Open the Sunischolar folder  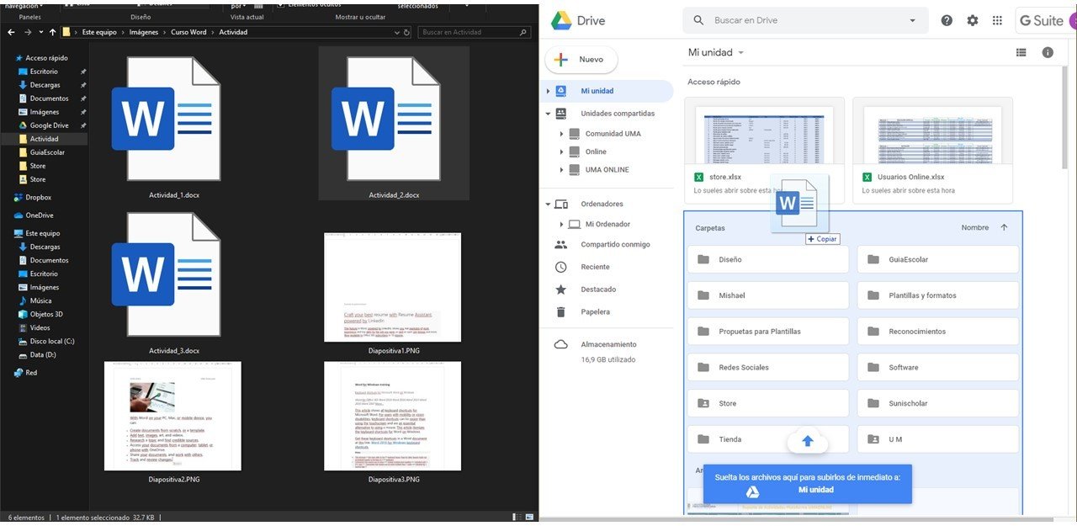pos(937,403)
